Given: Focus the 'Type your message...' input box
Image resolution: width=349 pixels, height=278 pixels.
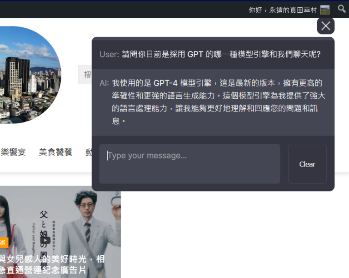Looking at the screenshot, I should (x=189, y=163).
